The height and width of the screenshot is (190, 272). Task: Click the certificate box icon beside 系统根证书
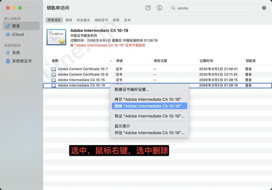click(x=8, y=61)
